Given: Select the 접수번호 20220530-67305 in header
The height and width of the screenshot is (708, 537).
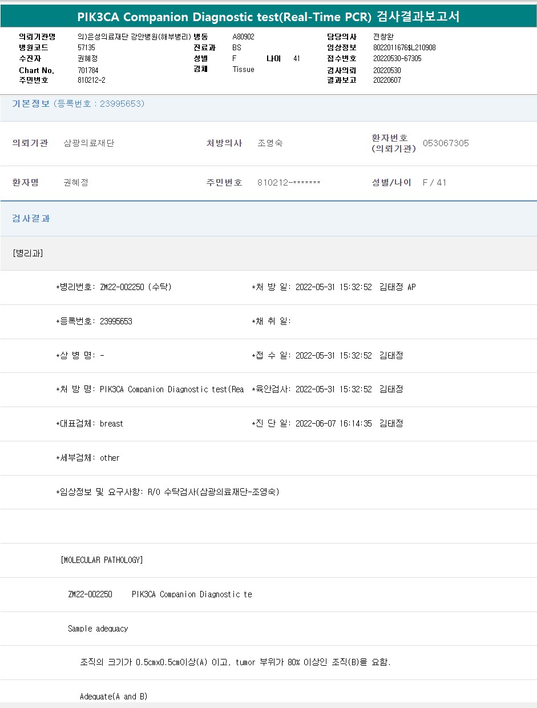Looking at the screenshot, I should (x=397, y=59).
